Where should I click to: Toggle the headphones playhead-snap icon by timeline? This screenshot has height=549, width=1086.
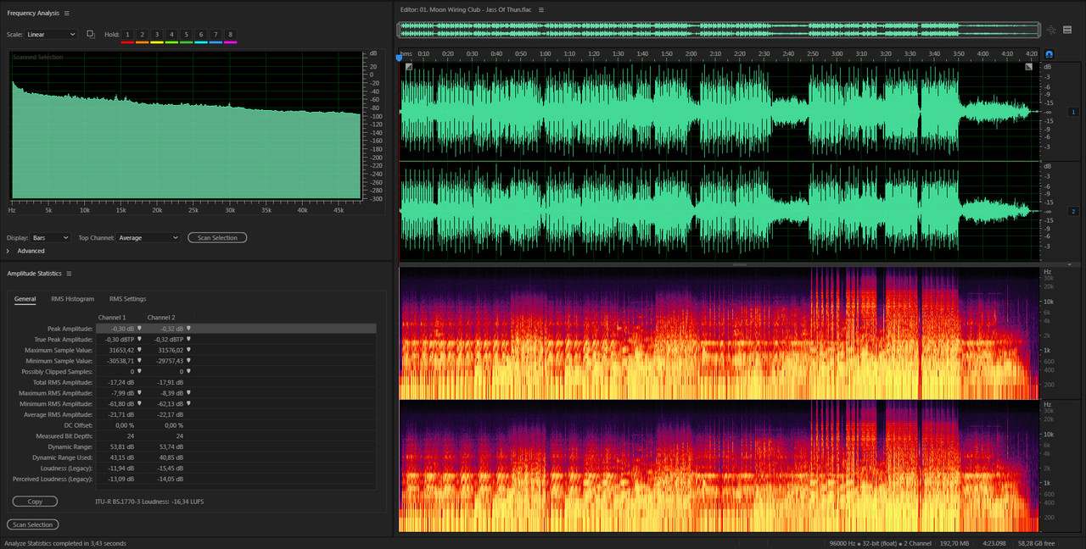[1049, 54]
